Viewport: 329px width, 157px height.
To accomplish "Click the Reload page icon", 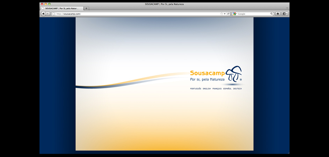I will point(228,14).
